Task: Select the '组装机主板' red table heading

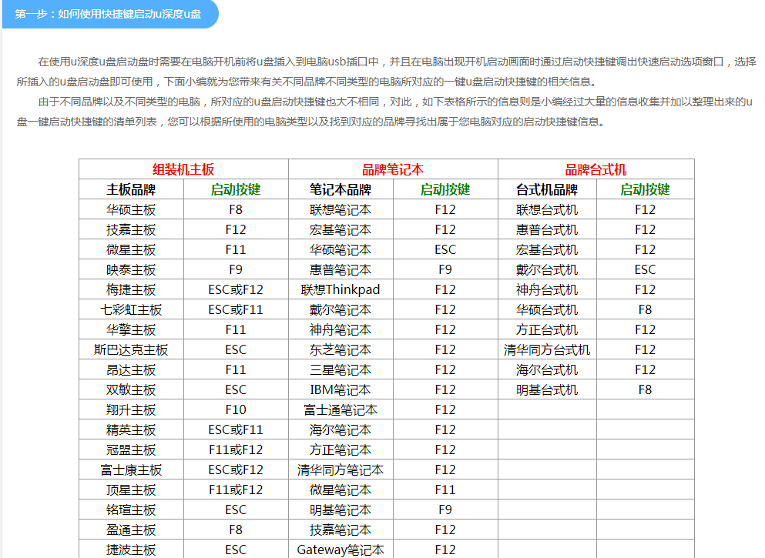Action: pos(183,169)
